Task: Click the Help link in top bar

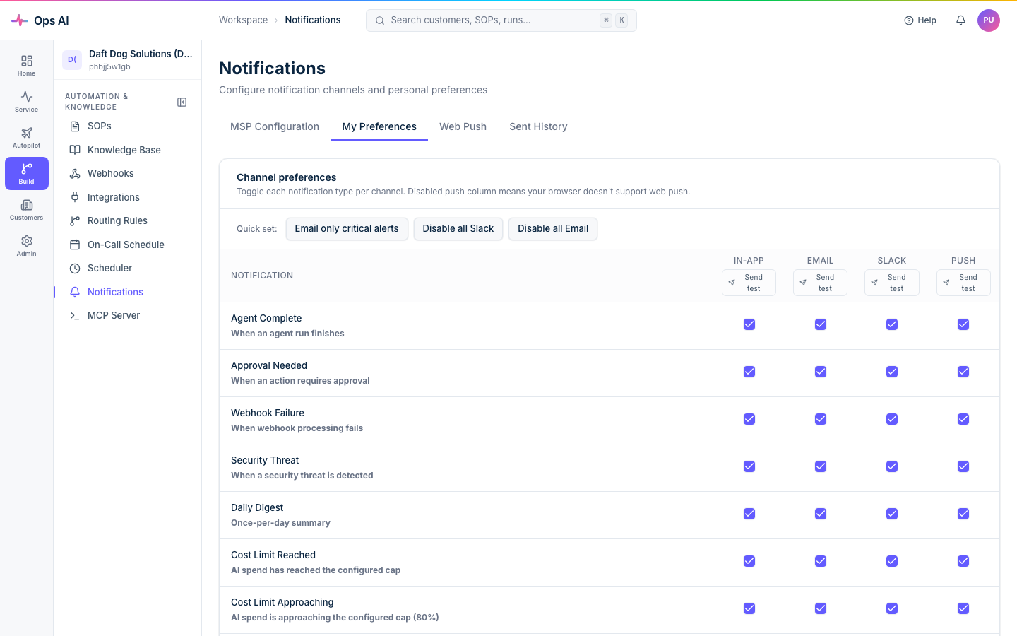Action: 920,20
